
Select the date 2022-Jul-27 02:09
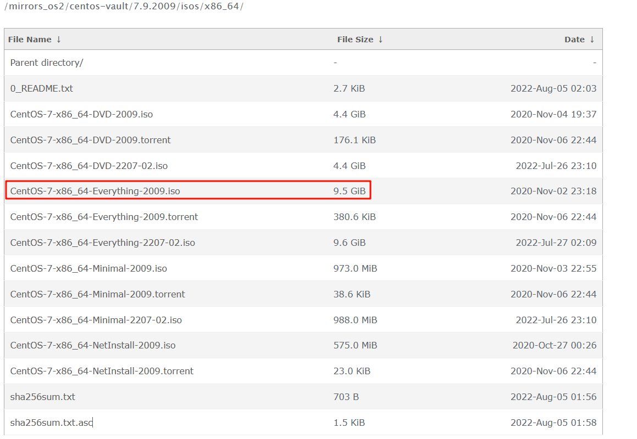(556, 243)
